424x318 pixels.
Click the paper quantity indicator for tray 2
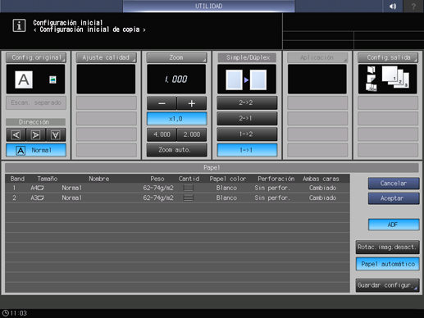(188, 198)
